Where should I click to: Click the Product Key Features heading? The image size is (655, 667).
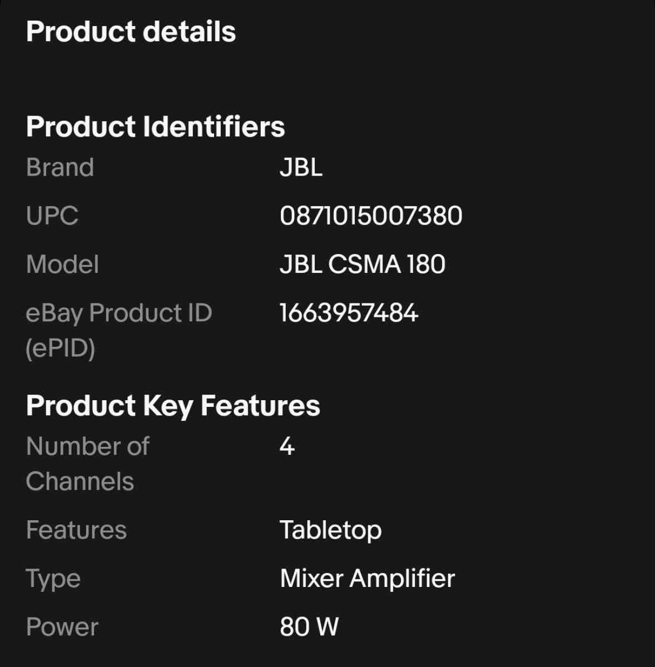click(173, 405)
